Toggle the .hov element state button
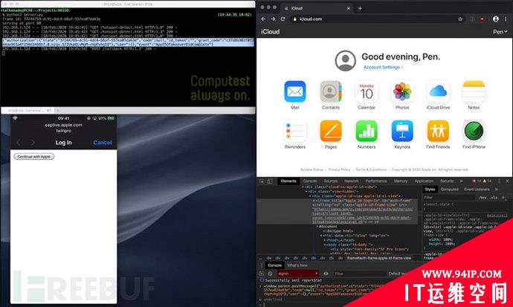This screenshot has height=307, width=513. 482,197
